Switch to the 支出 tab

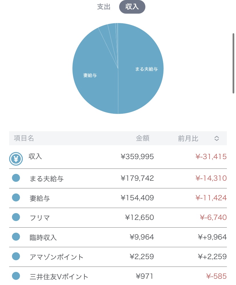[x=104, y=7]
